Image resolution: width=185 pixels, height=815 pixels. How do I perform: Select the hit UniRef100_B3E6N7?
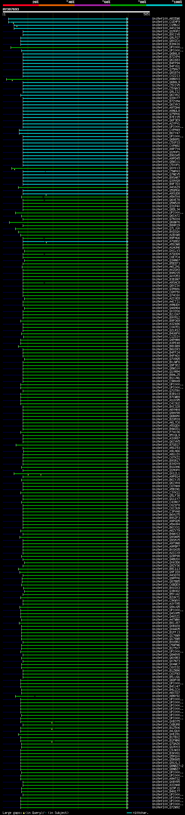[x=166, y=279]
